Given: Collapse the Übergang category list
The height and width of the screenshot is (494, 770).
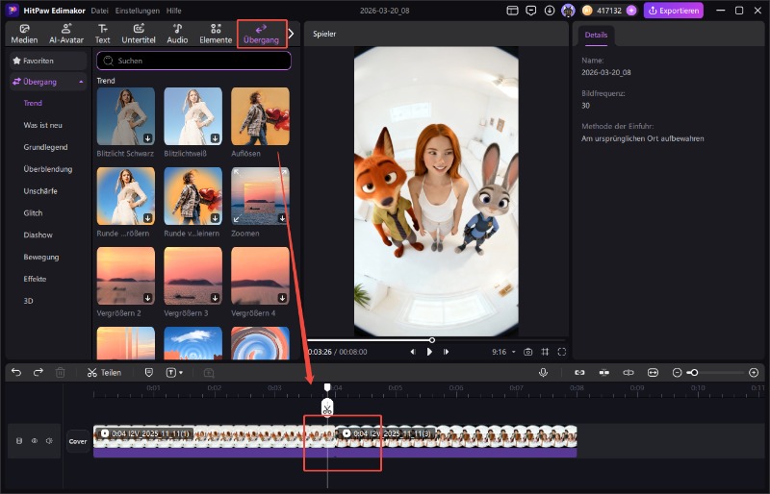Looking at the screenshot, I should click(81, 82).
